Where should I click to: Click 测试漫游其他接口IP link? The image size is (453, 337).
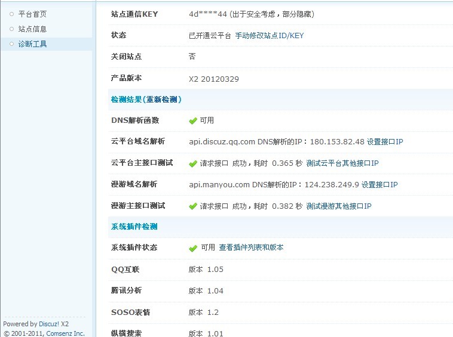(339, 206)
